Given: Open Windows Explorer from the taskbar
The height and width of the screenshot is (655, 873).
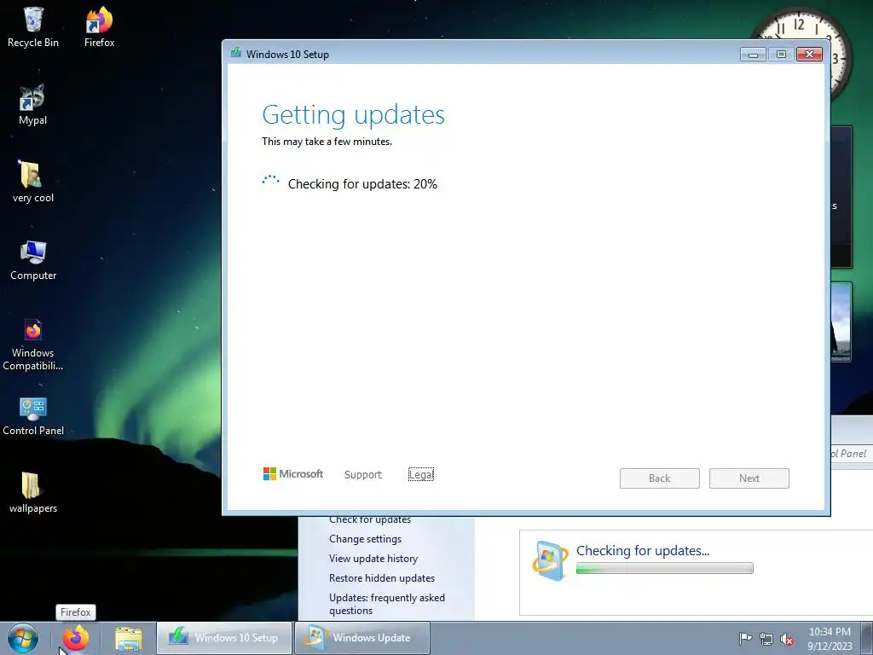Looking at the screenshot, I should 129,638.
